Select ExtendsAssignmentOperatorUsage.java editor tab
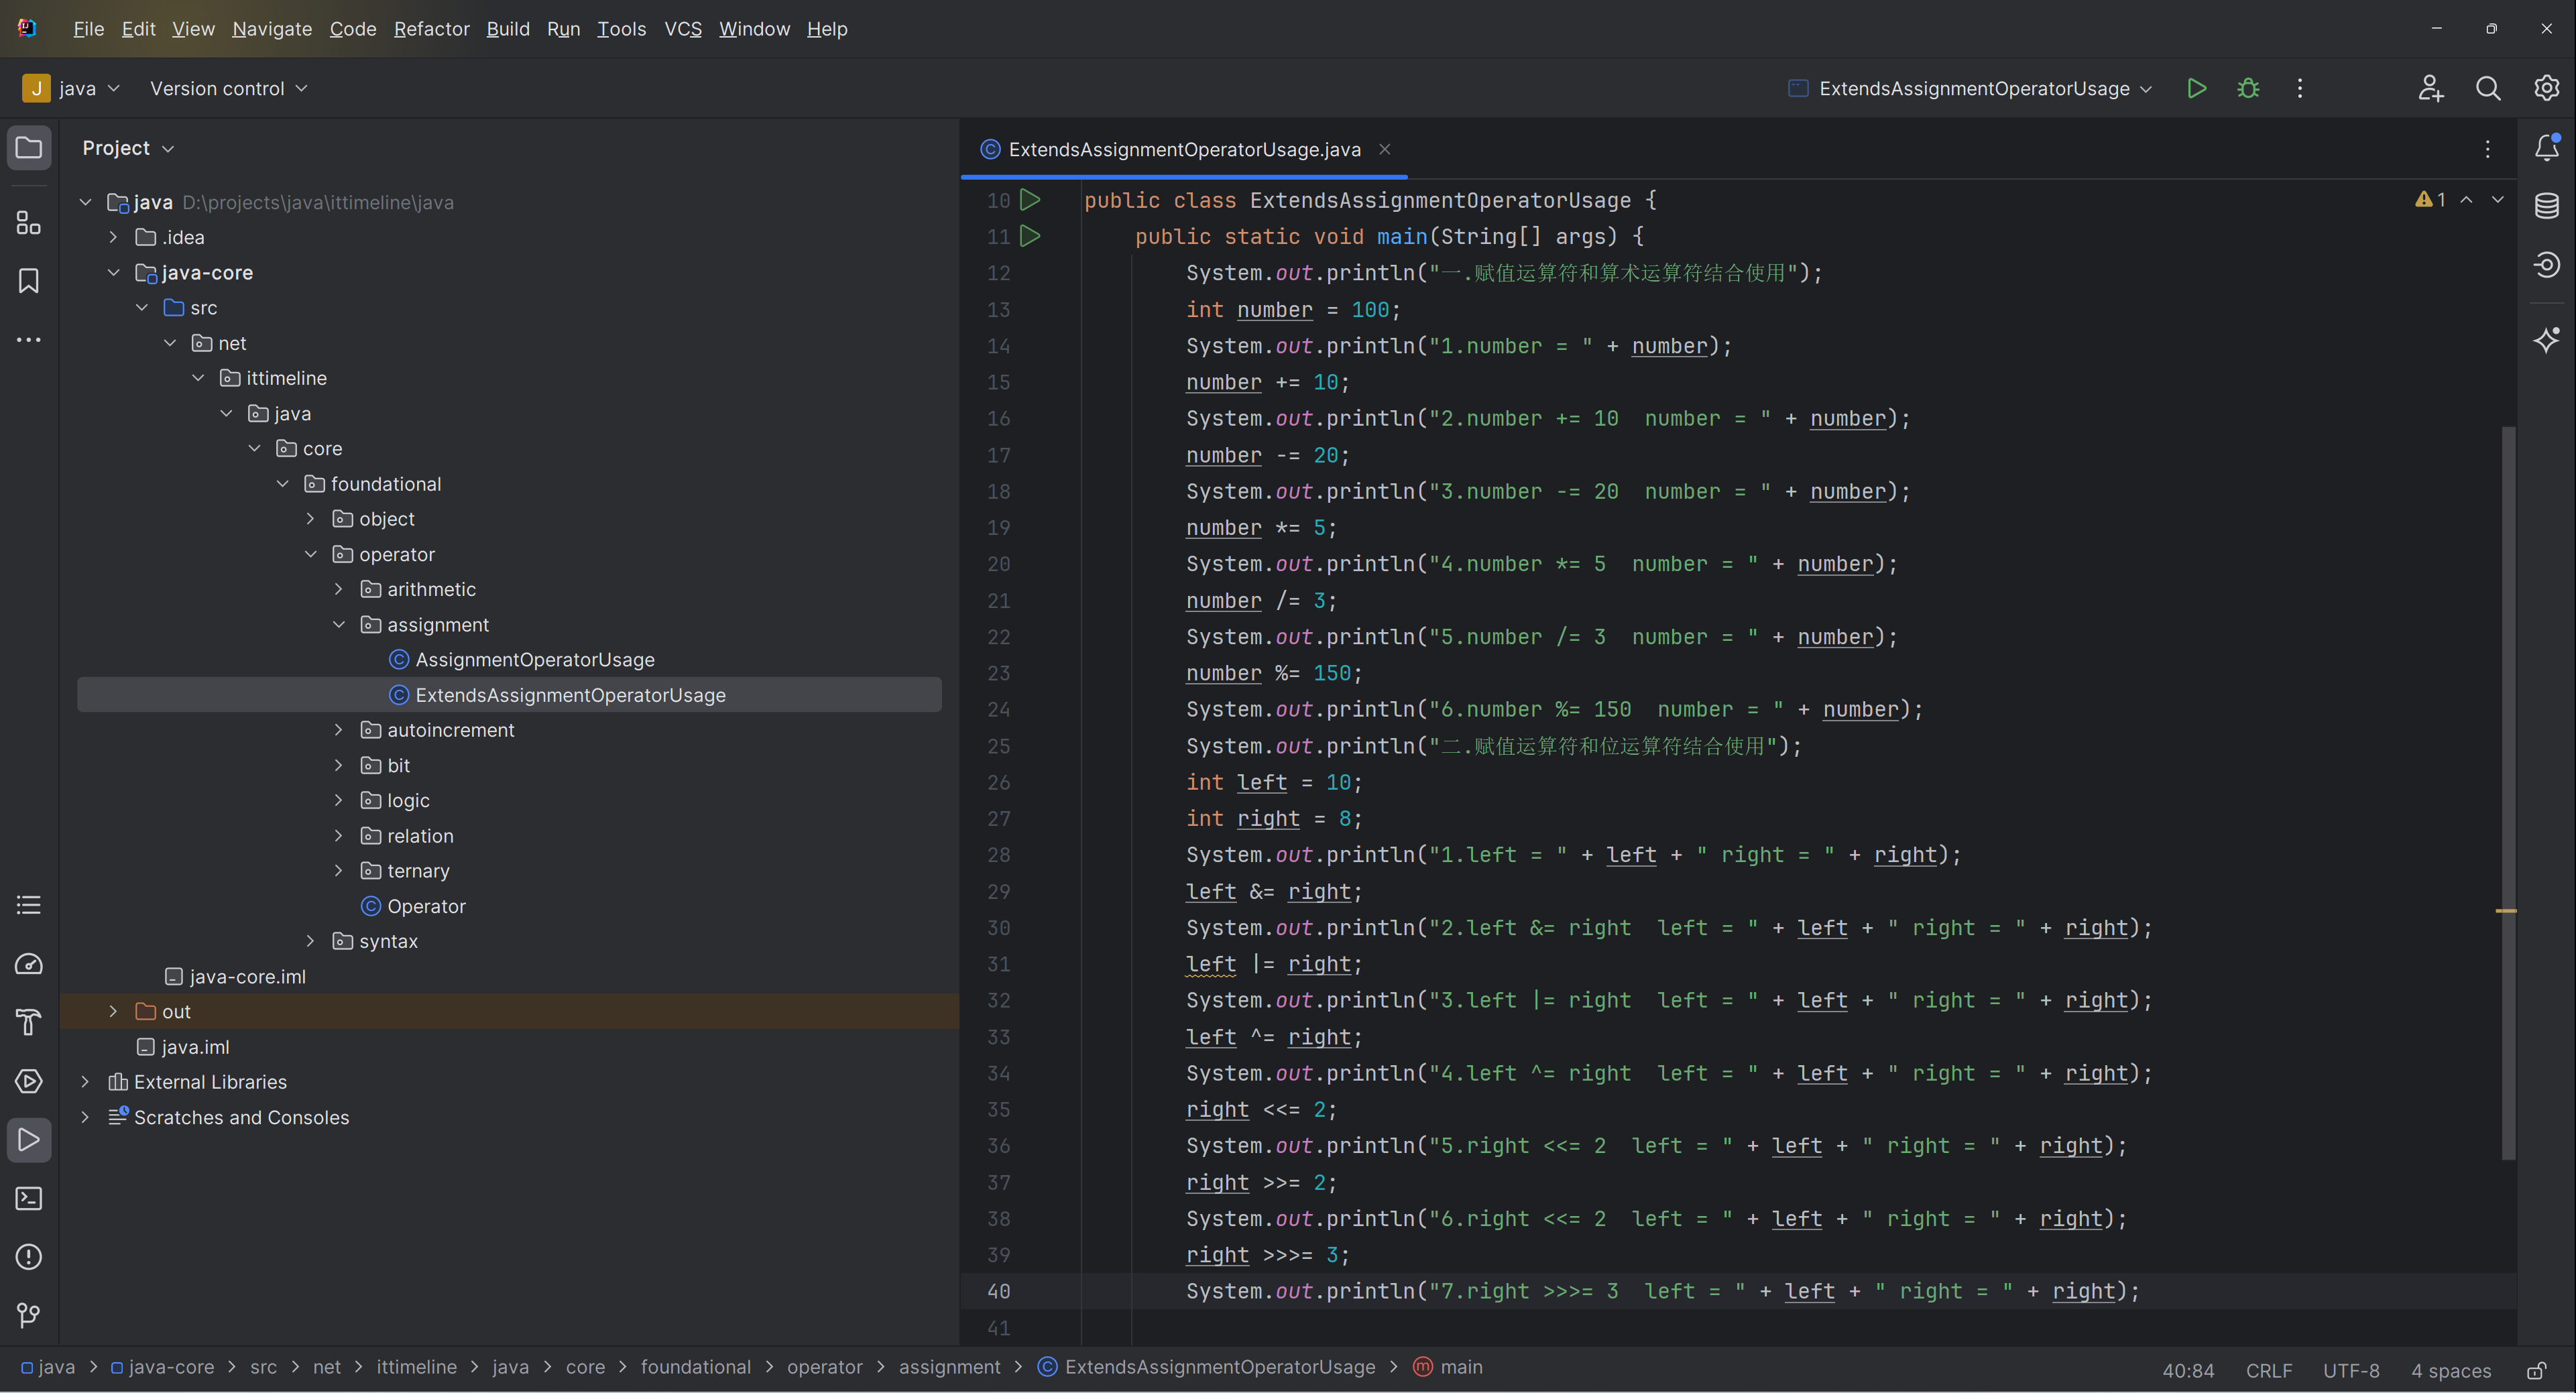 (x=1184, y=150)
